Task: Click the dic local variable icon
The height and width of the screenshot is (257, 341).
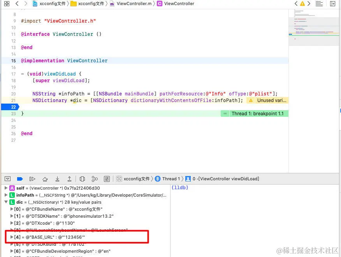Action: (x=12, y=202)
